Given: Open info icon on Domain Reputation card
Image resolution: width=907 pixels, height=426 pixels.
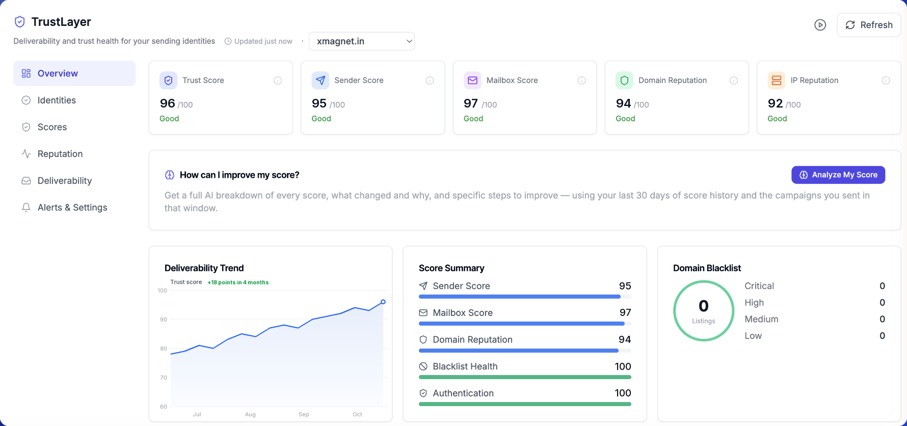Looking at the screenshot, I should pyautogui.click(x=734, y=81).
